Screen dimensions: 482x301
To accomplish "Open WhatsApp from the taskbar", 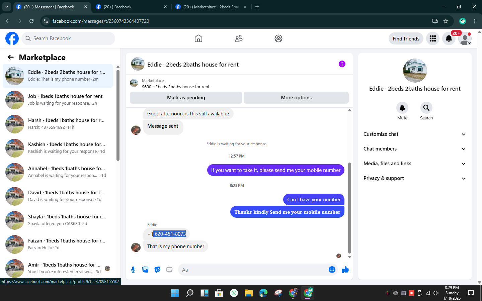I will (234, 293).
